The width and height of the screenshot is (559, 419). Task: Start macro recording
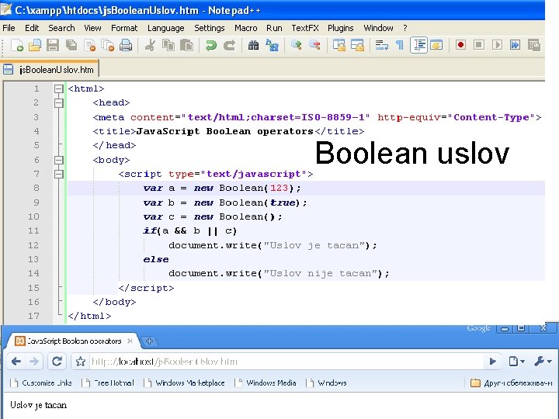(x=460, y=45)
